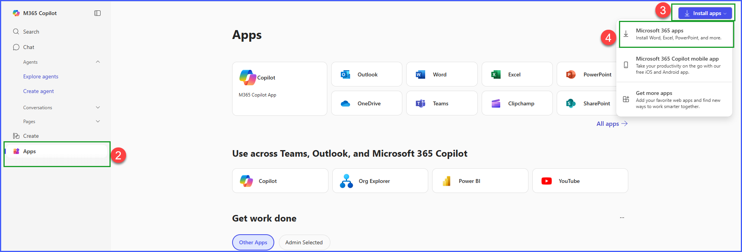742x252 pixels.
Task: Open the PowerPoint app icon
Action: pos(571,74)
